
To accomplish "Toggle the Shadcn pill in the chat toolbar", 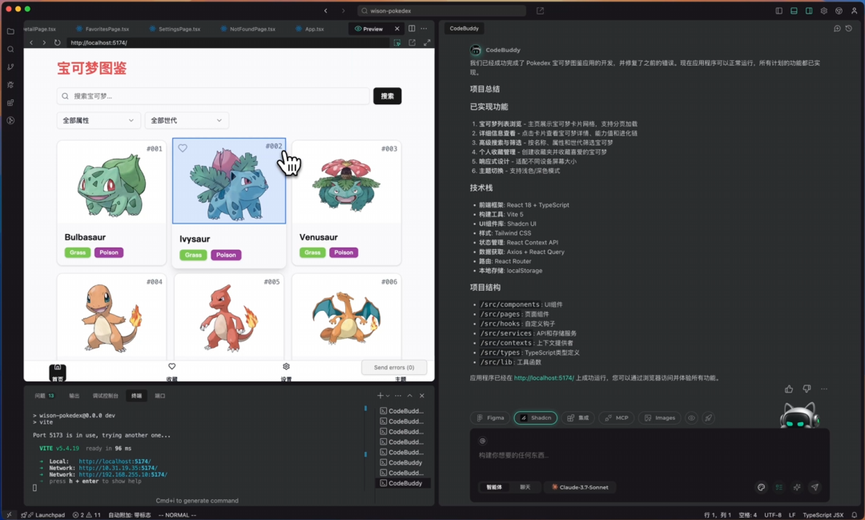I will 535,417.
